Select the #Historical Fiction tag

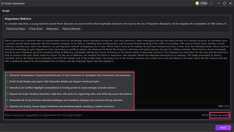click(15, 29)
